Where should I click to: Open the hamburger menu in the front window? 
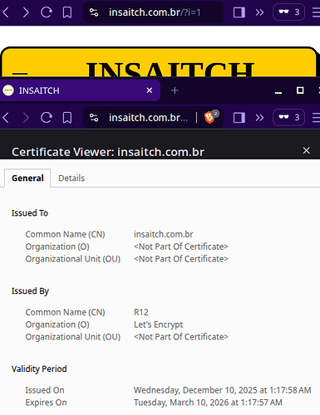tap(316, 118)
